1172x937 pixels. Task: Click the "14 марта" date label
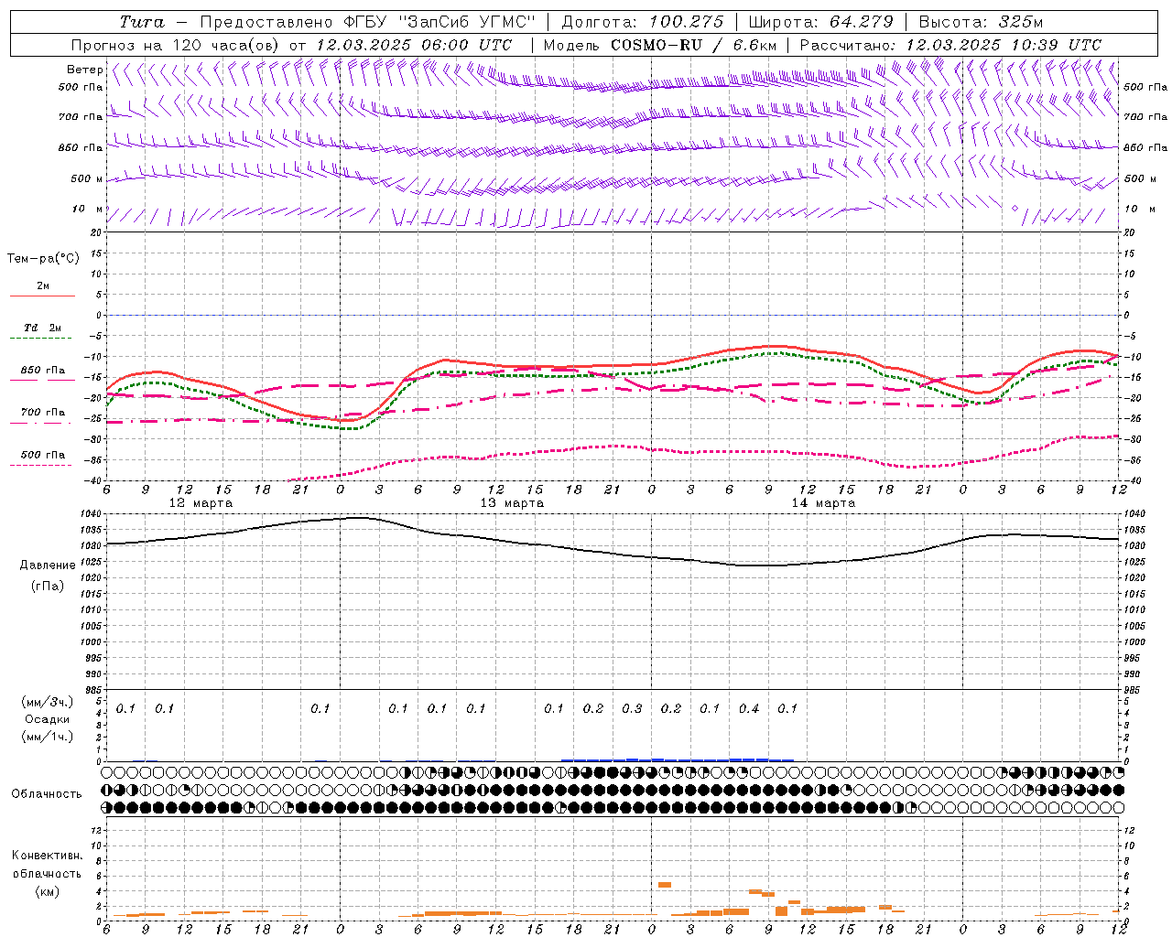[x=823, y=503]
